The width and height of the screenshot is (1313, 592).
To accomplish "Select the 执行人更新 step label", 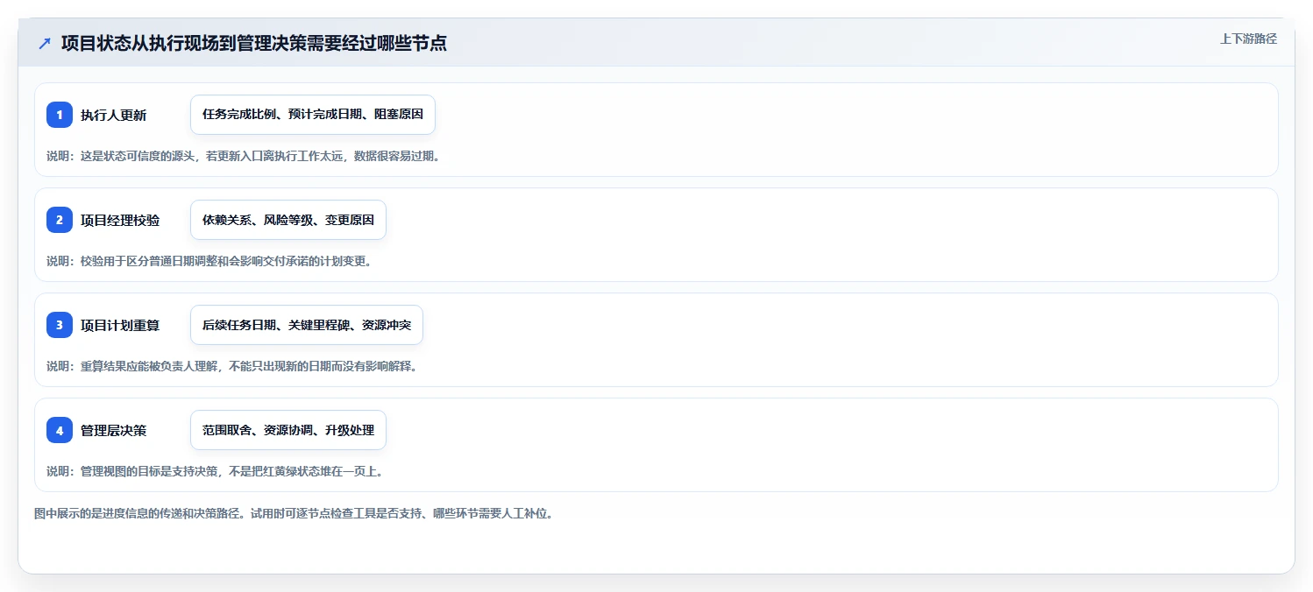I will click(114, 116).
